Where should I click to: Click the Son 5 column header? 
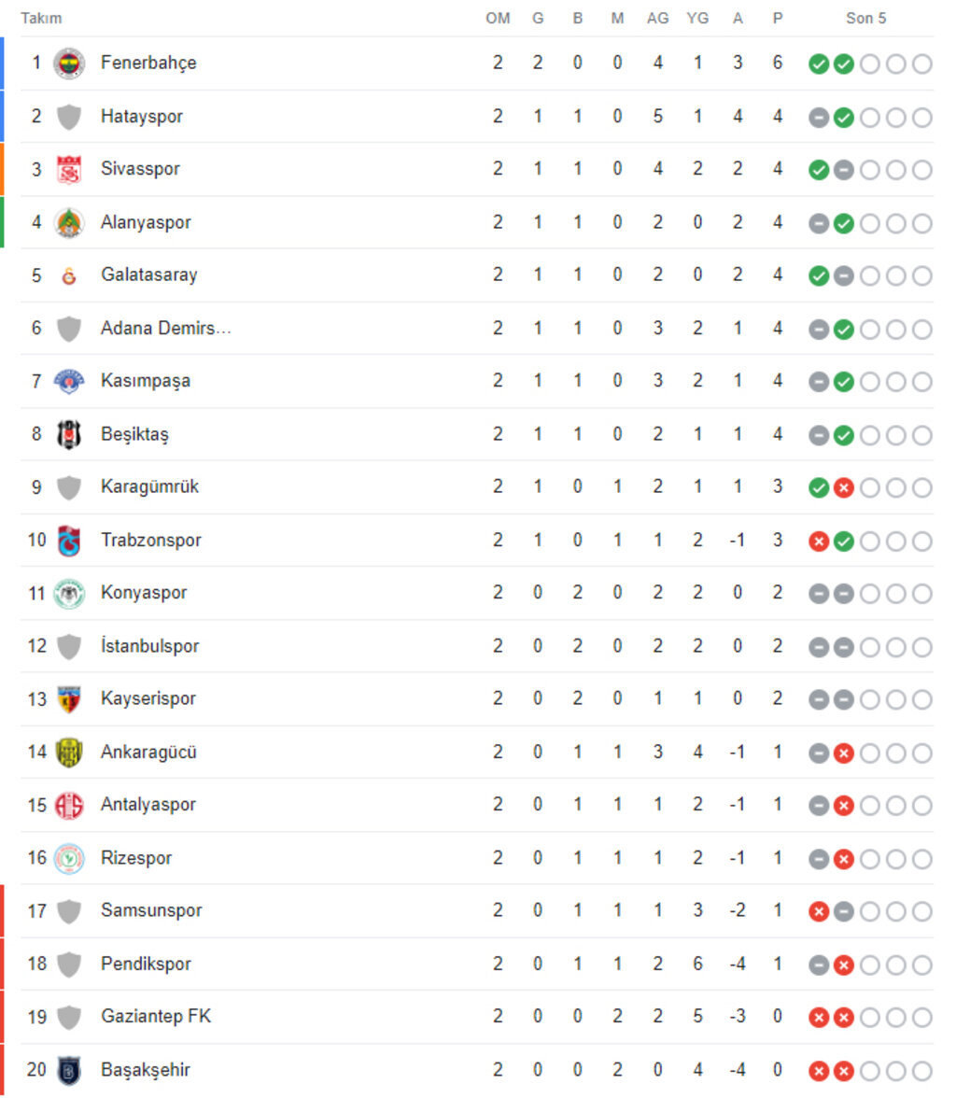click(865, 19)
